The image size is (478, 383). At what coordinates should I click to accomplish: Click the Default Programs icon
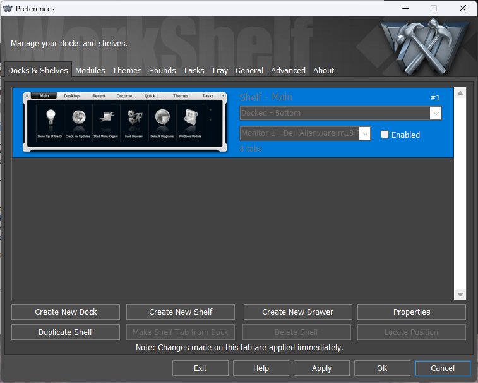point(162,118)
